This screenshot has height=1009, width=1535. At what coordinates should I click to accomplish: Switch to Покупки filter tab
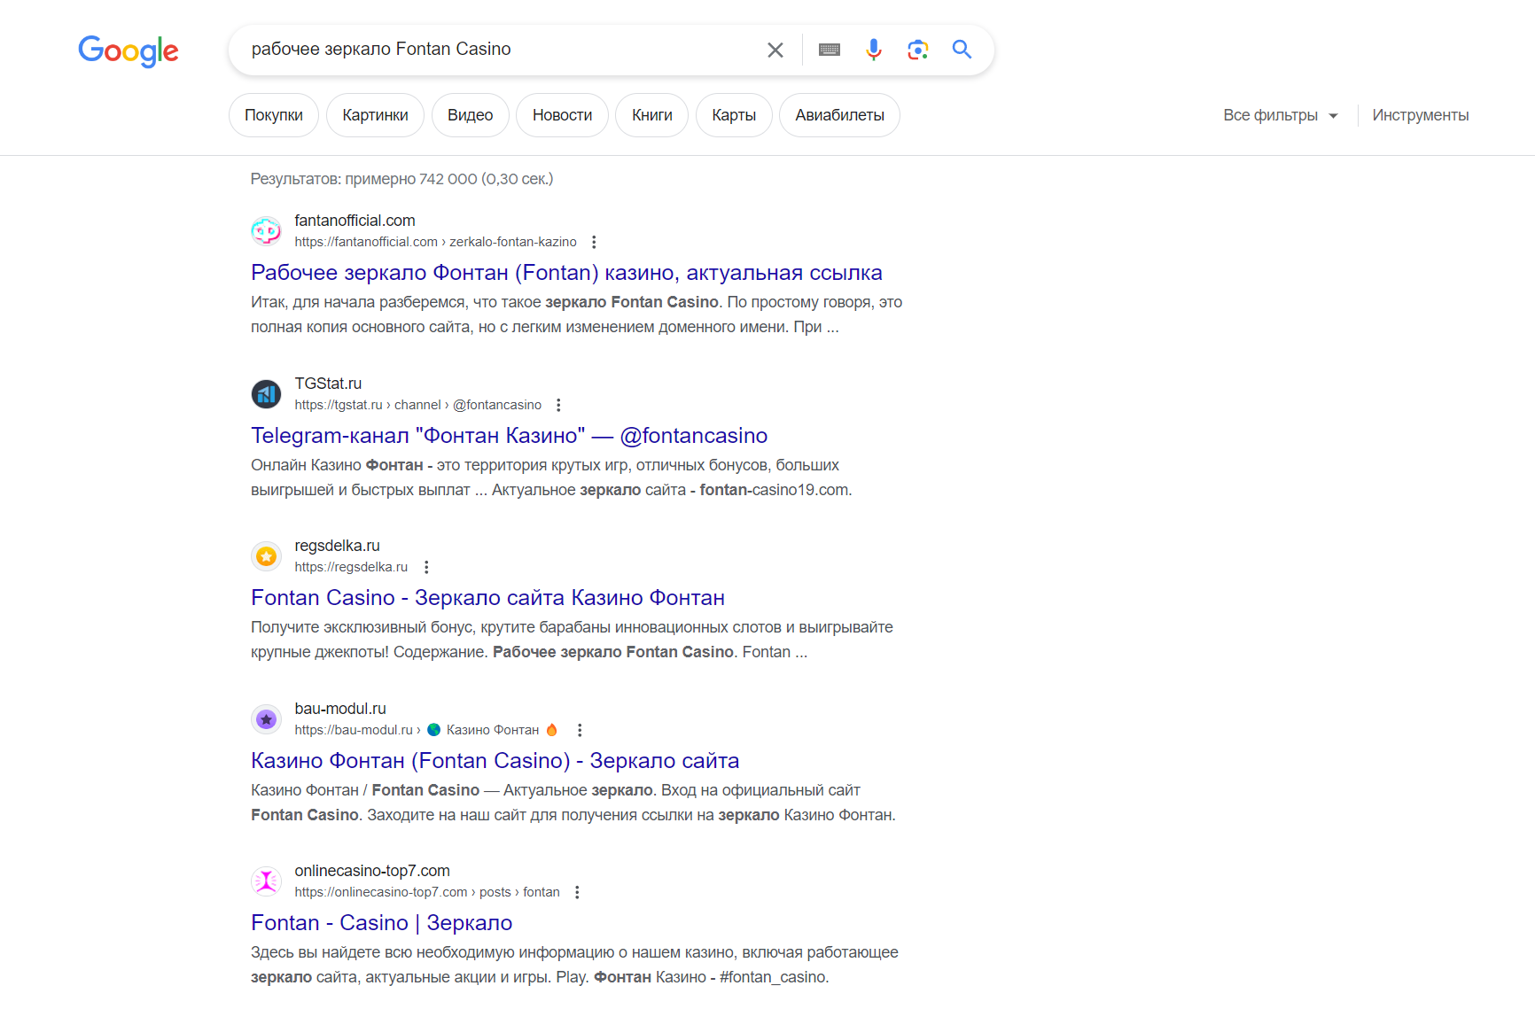tap(274, 115)
